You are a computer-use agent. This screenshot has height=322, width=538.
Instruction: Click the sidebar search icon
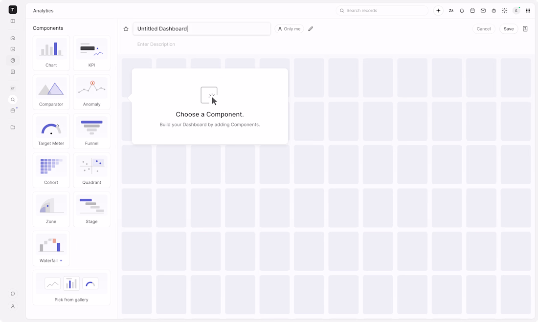[13, 100]
